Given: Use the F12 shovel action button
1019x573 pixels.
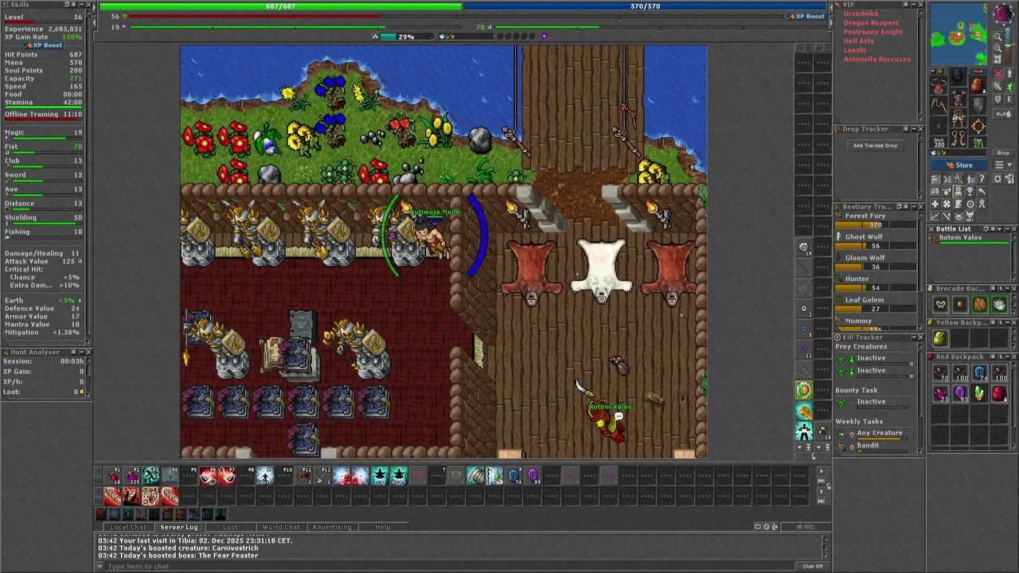Looking at the screenshot, I should click(x=322, y=476).
